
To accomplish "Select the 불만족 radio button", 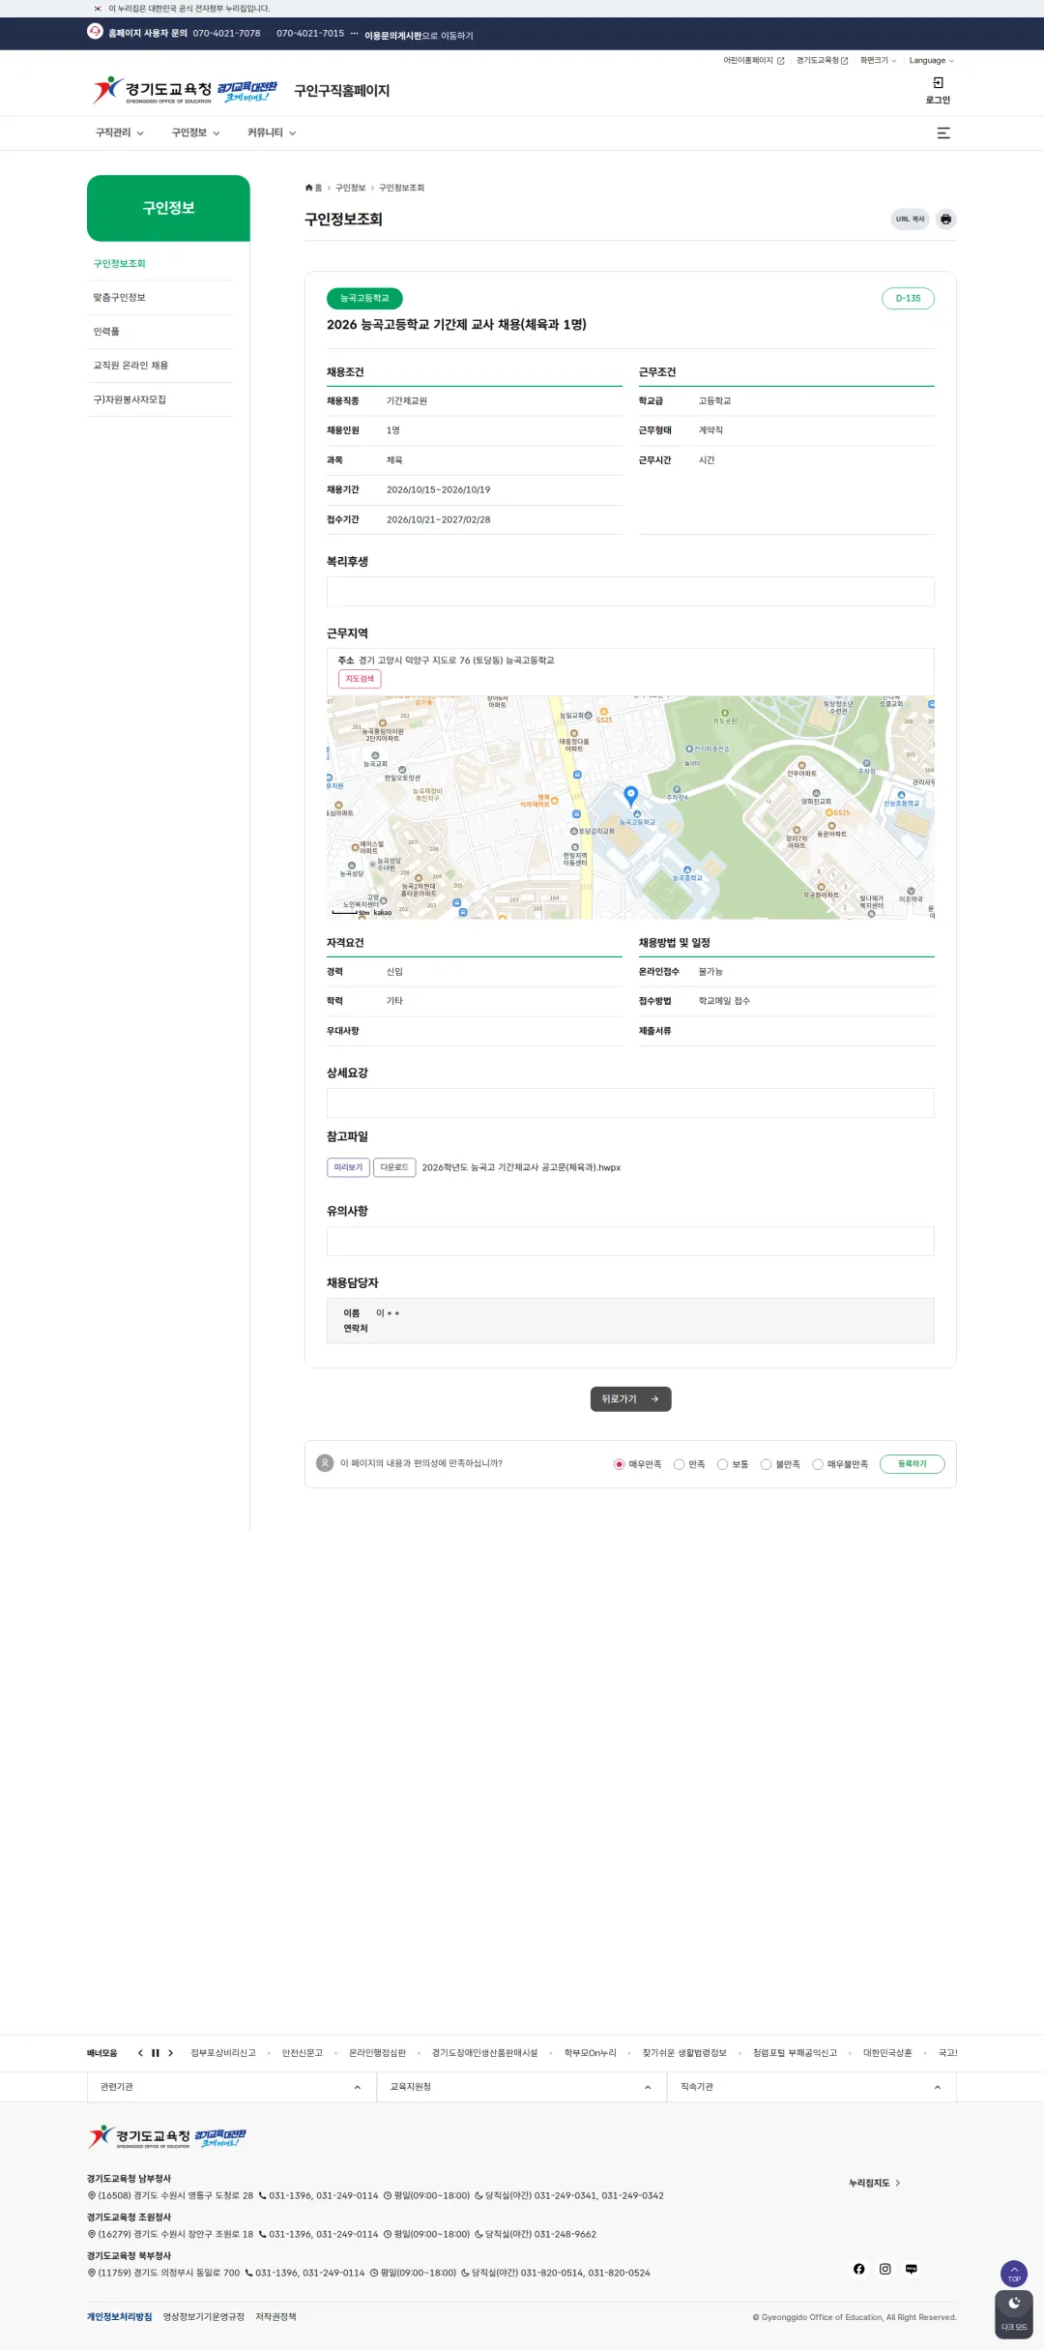I will click(766, 1464).
